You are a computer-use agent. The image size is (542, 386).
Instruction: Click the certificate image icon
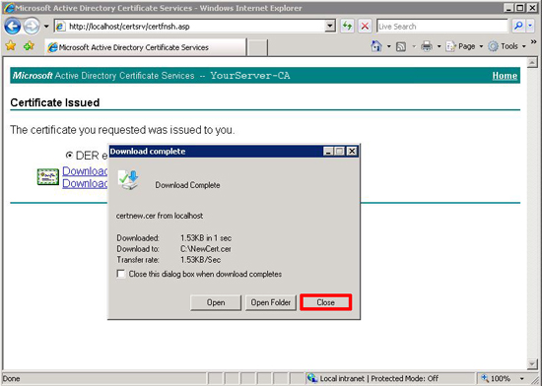(48, 177)
